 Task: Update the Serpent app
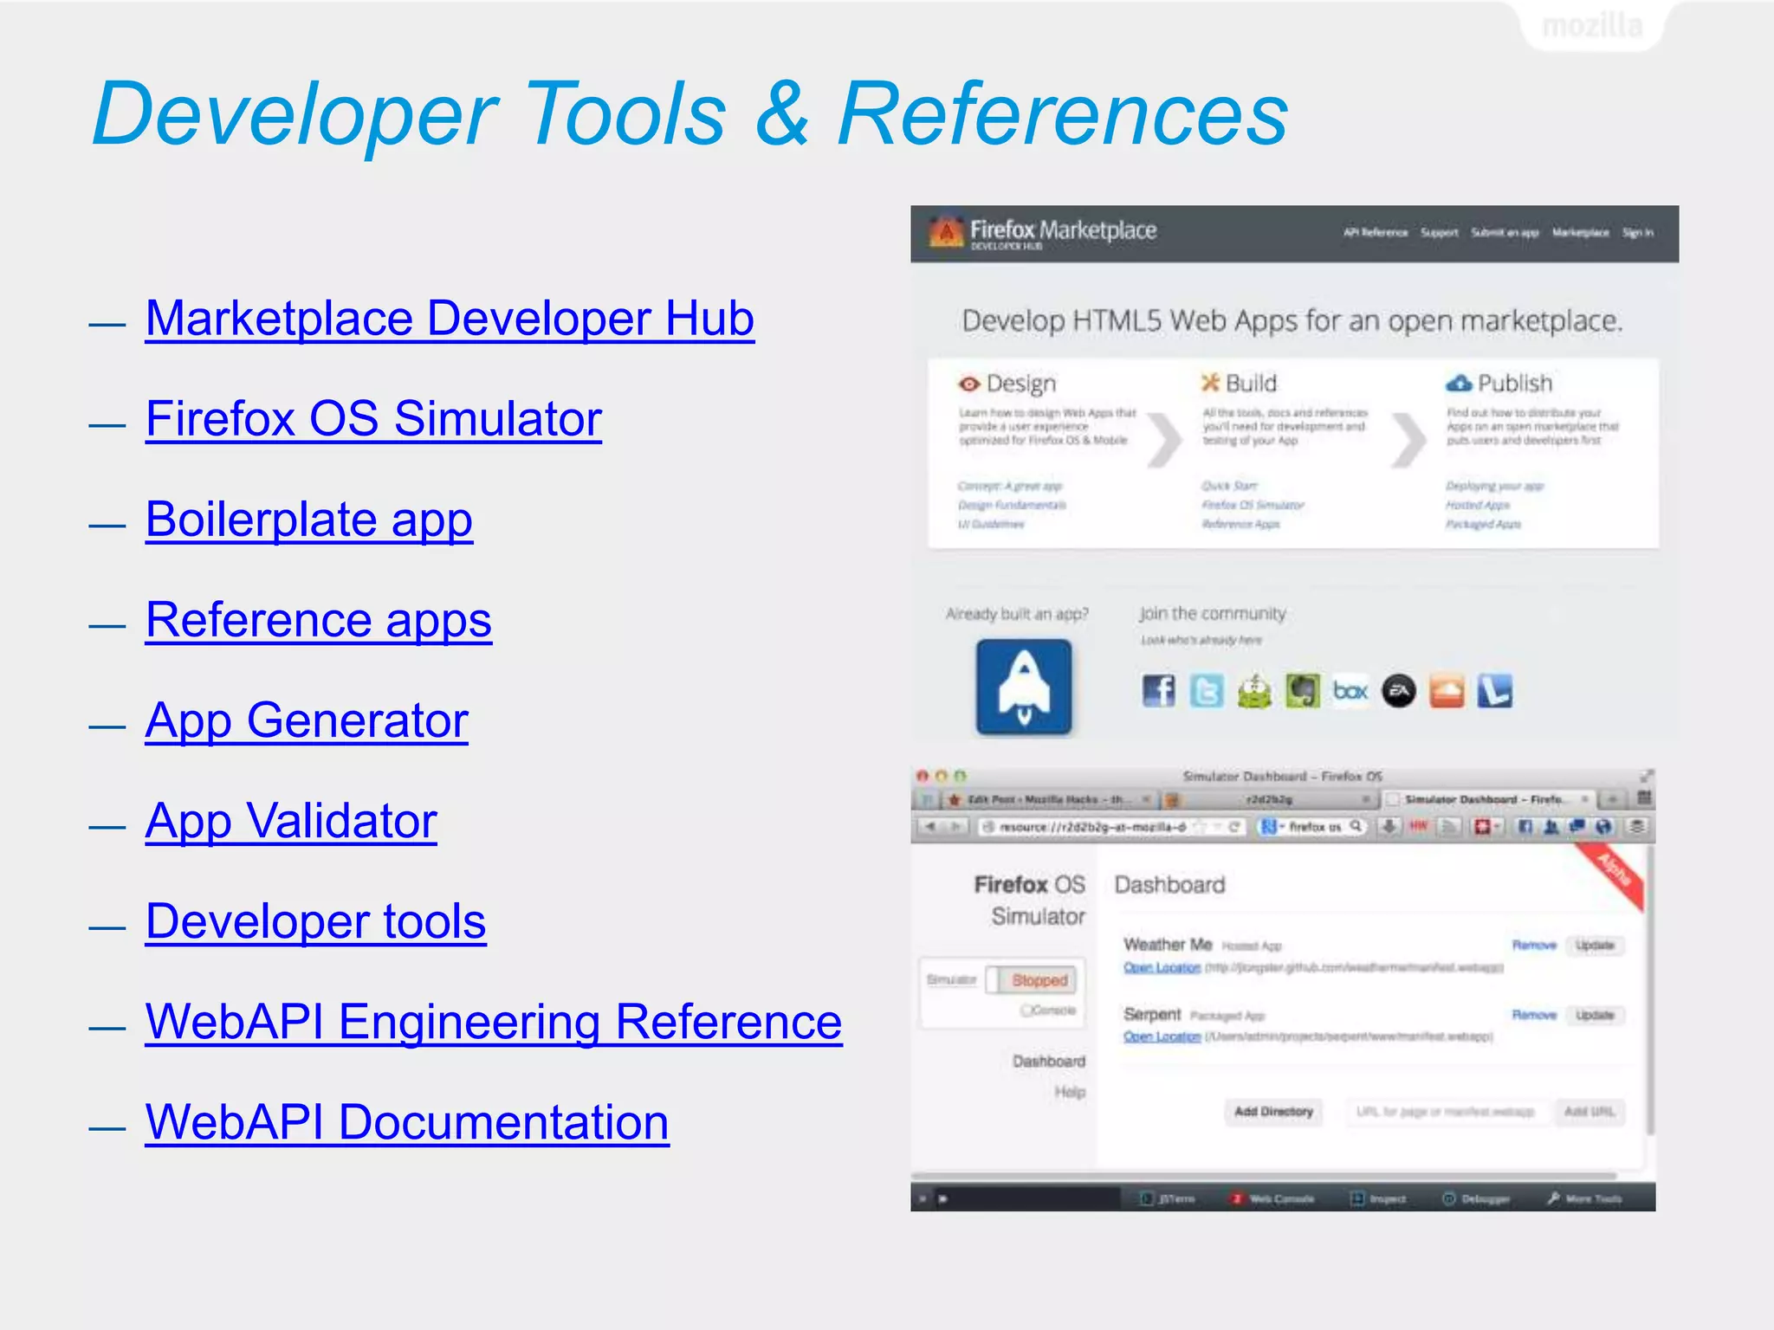pos(1595,1015)
